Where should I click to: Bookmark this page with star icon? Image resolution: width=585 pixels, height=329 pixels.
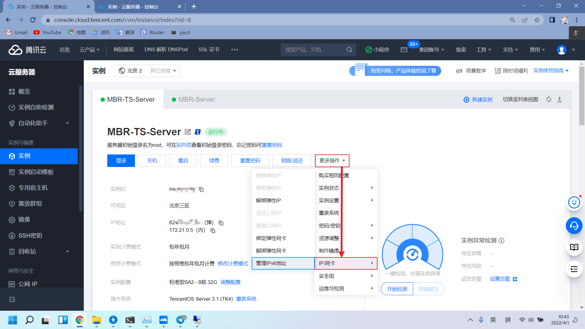(537, 20)
